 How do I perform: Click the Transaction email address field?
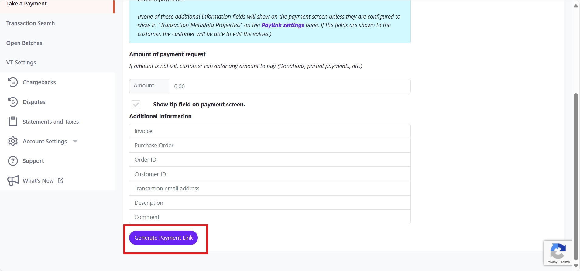pos(270,188)
